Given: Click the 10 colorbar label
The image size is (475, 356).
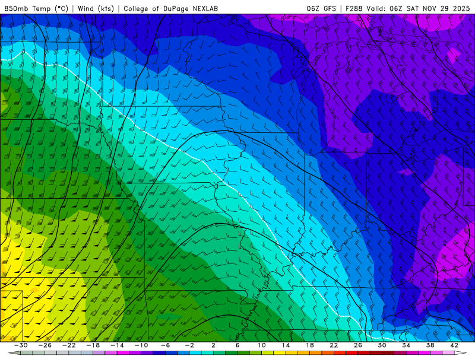Looking at the screenshot, I should point(262,345).
